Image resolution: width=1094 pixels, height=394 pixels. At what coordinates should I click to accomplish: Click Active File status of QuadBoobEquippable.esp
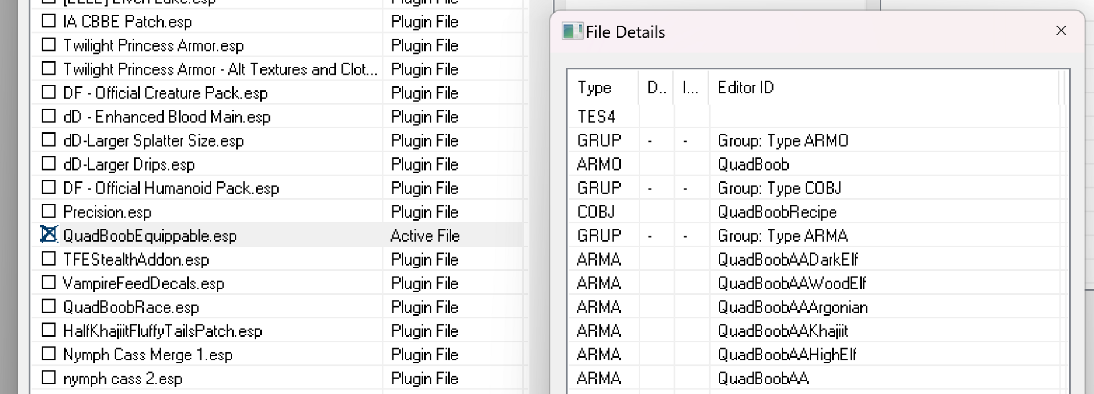[424, 236]
